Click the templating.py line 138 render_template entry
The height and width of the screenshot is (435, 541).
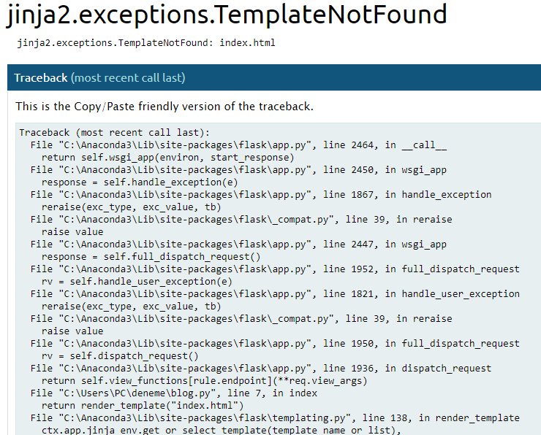[x=275, y=418]
